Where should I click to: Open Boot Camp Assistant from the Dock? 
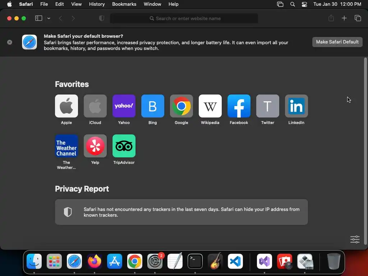(305, 261)
